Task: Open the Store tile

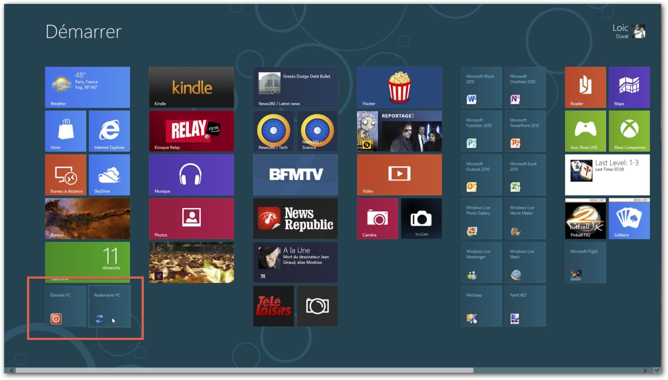Action: 65,131
